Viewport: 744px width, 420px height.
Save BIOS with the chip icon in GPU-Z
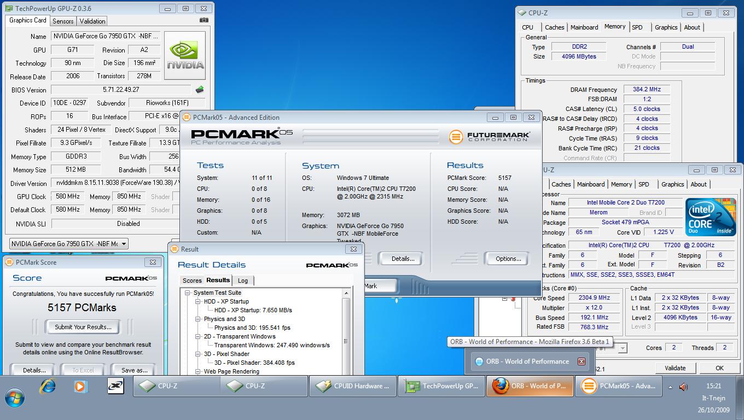[200, 90]
